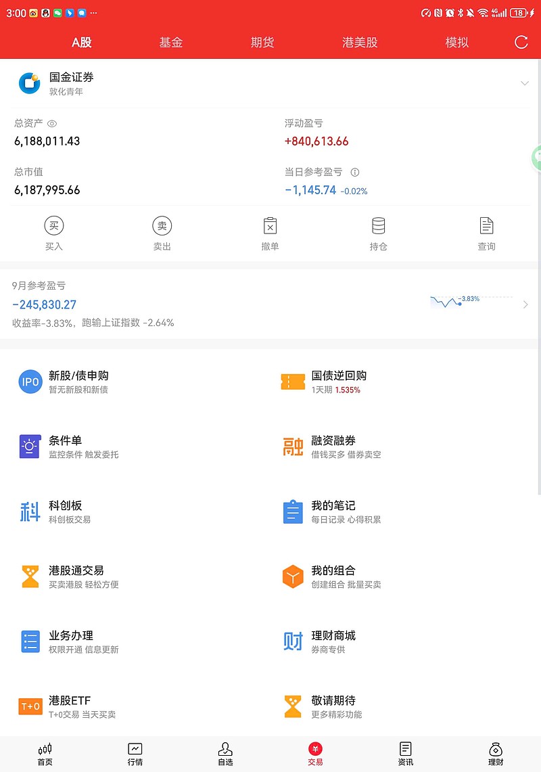Go to 理财 in bottom navigation

click(496, 754)
